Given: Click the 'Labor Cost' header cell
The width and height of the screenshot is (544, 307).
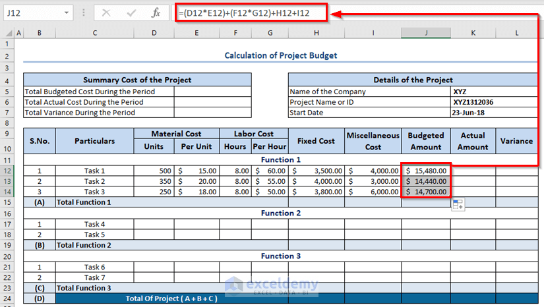Looking at the screenshot, I should tap(254, 134).
